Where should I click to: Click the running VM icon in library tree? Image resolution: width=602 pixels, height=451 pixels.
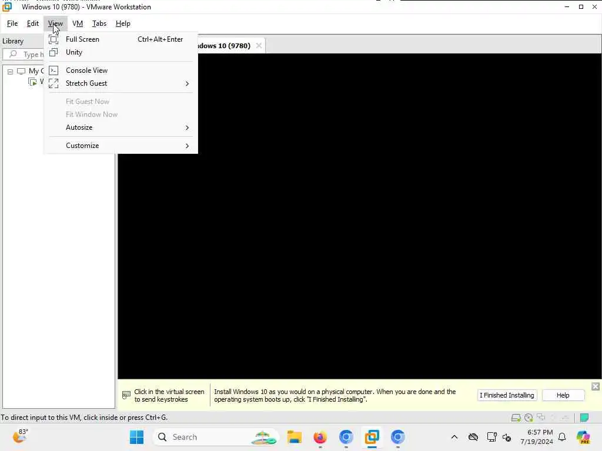33,82
